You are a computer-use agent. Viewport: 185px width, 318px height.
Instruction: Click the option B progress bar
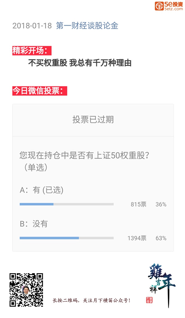(x=67, y=238)
